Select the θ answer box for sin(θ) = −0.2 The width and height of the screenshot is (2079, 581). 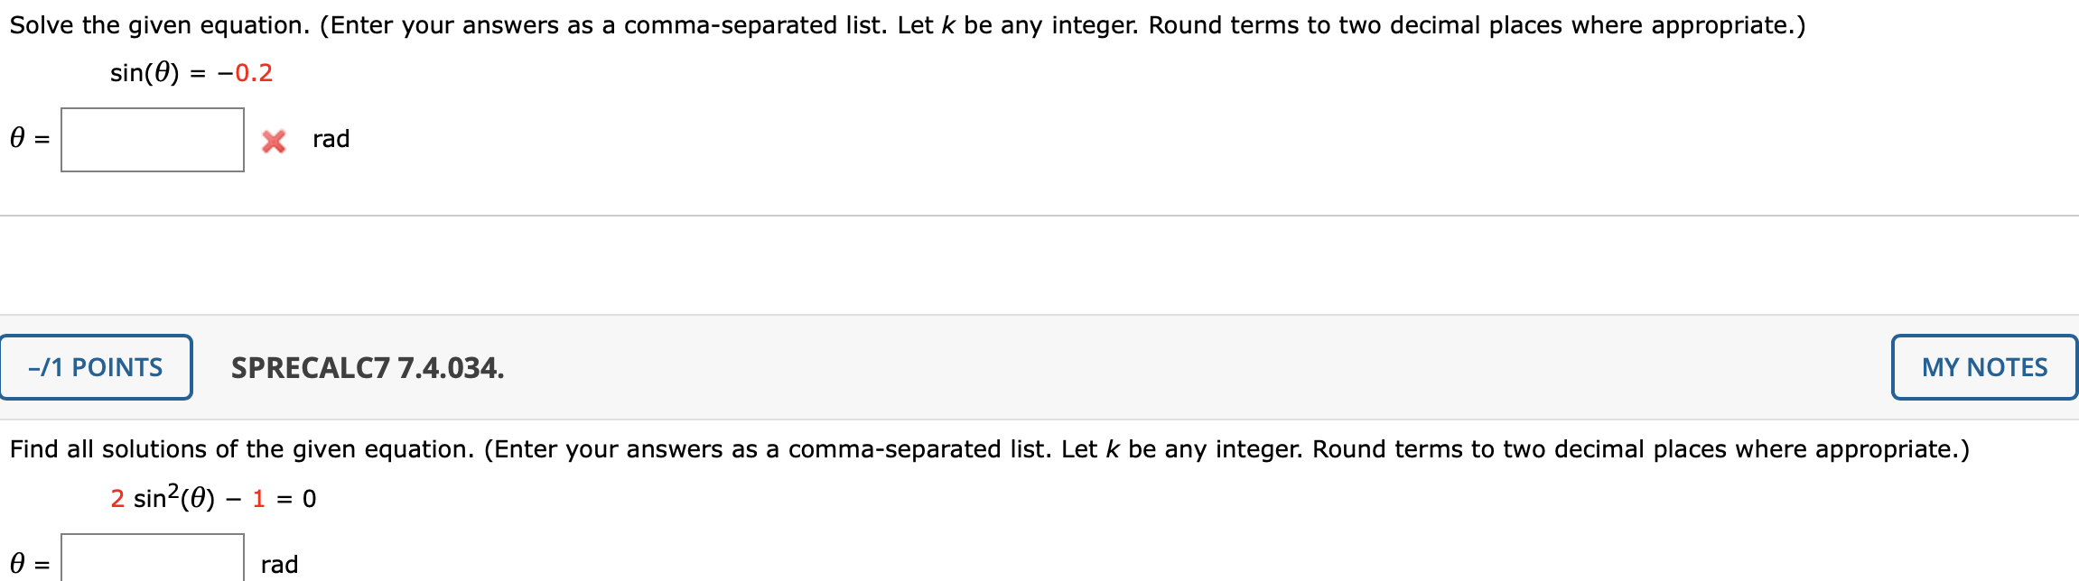coord(152,140)
